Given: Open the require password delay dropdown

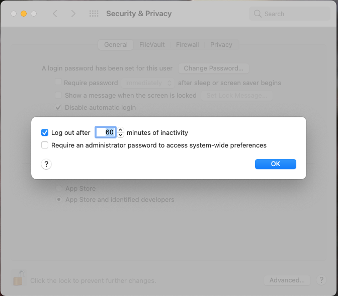Looking at the screenshot, I should [x=149, y=83].
